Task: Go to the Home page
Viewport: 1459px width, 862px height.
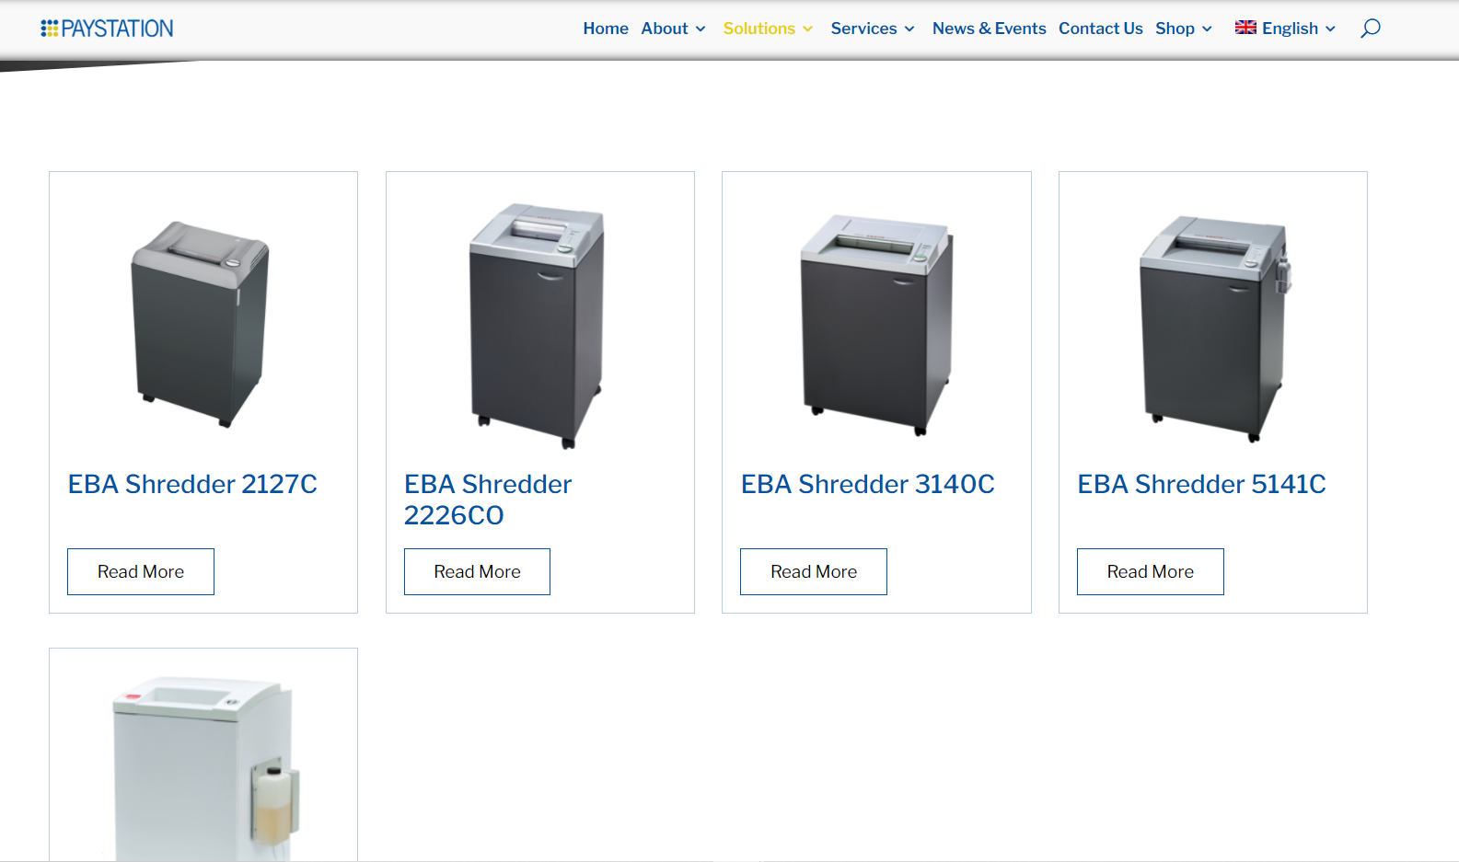Action: pos(606,29)
